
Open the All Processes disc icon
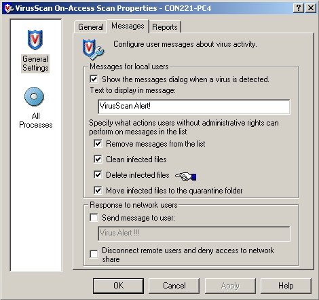(x=34, y=96)
